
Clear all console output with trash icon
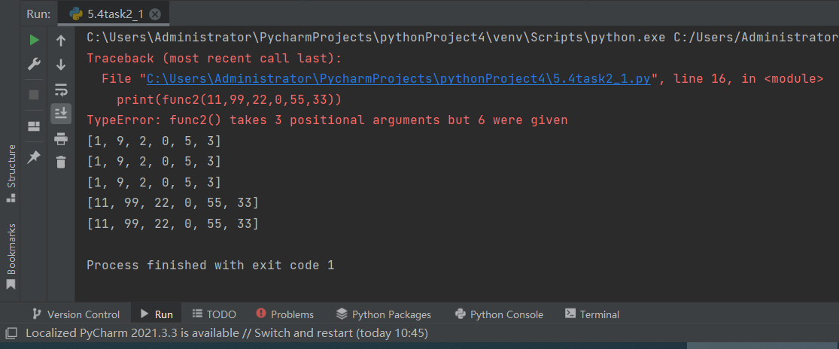click(x=61, y=162)
